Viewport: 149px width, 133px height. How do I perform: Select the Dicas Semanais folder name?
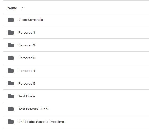[x=31, y=20]
